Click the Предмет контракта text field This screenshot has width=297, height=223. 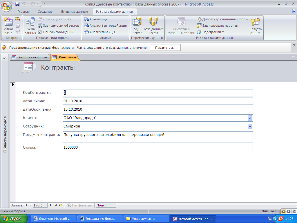(157, 137)
